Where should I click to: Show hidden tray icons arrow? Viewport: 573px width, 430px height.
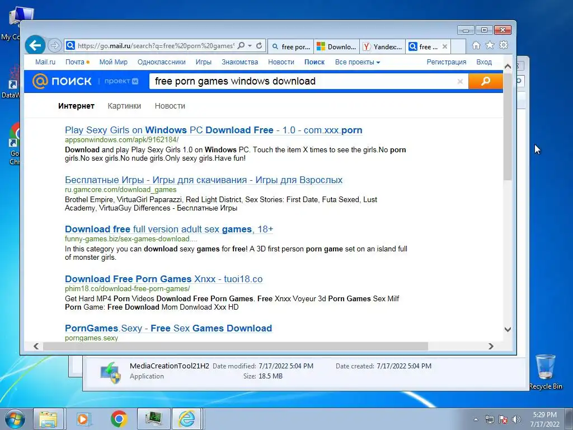476,419
